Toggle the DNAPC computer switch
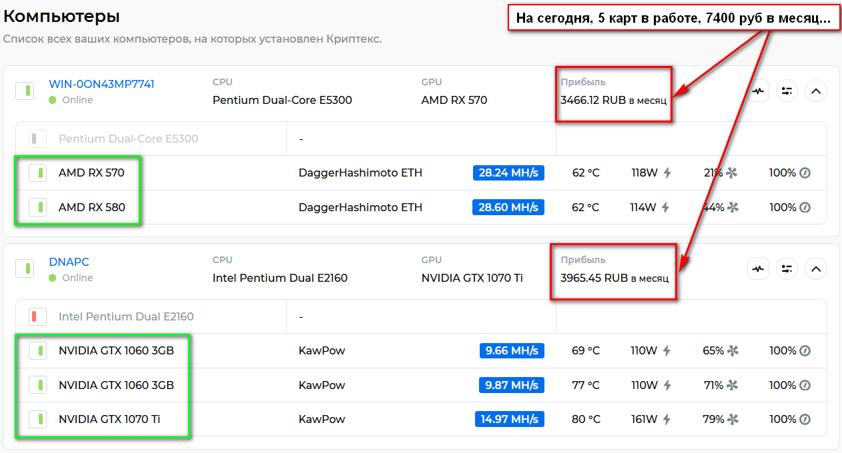The height and width of the screenshot is (453, 842). (25, 268)
